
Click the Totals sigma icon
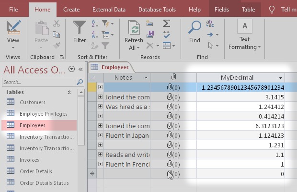[x=166, y=24]
